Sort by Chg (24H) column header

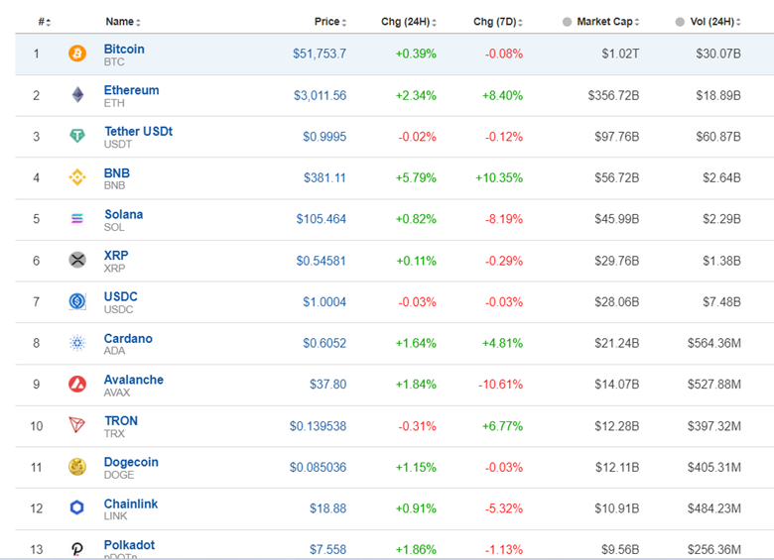coord(409,22)
